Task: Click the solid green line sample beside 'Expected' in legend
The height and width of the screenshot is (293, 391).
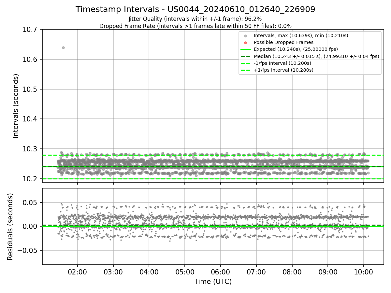Action: tap(246, 49)
